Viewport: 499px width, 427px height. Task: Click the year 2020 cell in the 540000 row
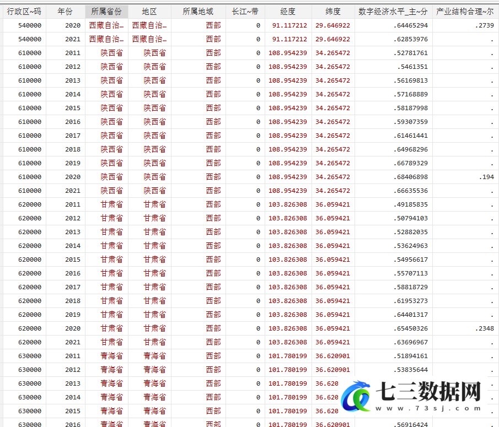(73, 25)
